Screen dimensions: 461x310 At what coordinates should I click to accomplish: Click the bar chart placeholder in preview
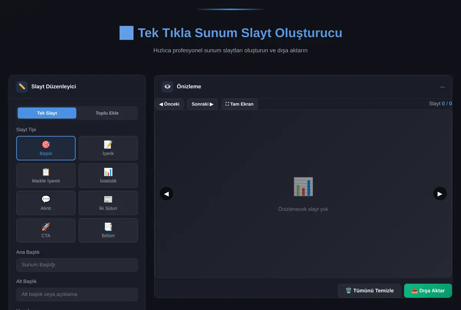(303, 187)
